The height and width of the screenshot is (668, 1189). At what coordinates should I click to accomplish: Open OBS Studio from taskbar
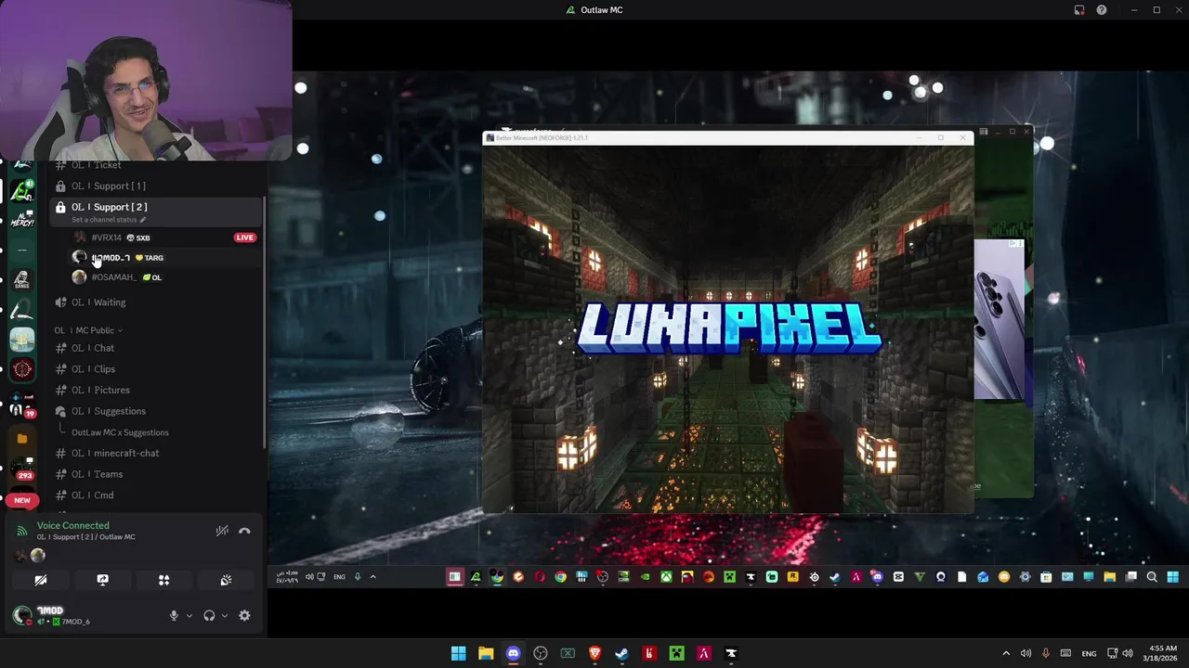tap(541, 653)
